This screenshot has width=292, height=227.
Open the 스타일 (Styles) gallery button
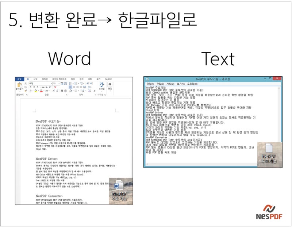(102, 86)
